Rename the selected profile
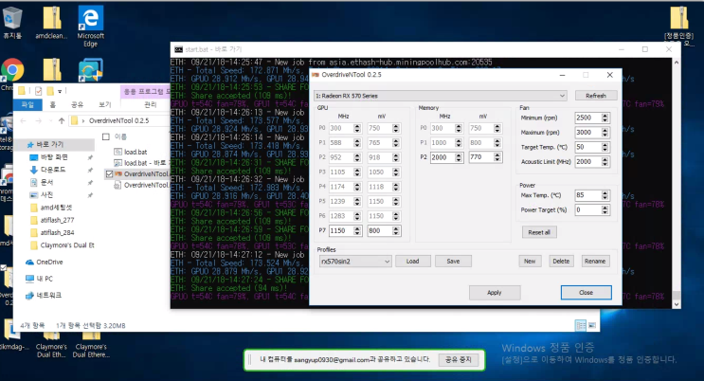Image resolution: width=704 pixels, height=381 pixels. click(595, 261)
